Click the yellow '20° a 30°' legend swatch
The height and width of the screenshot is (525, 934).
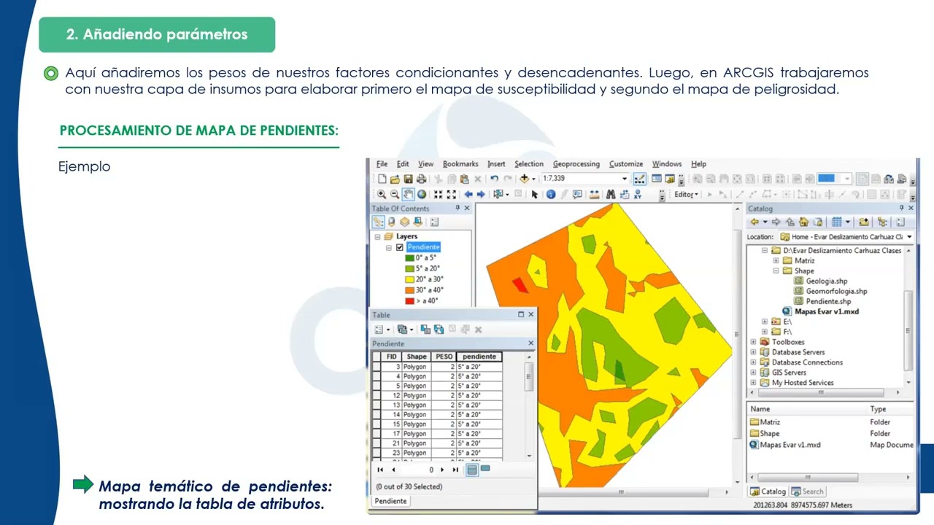coord(410,279)
